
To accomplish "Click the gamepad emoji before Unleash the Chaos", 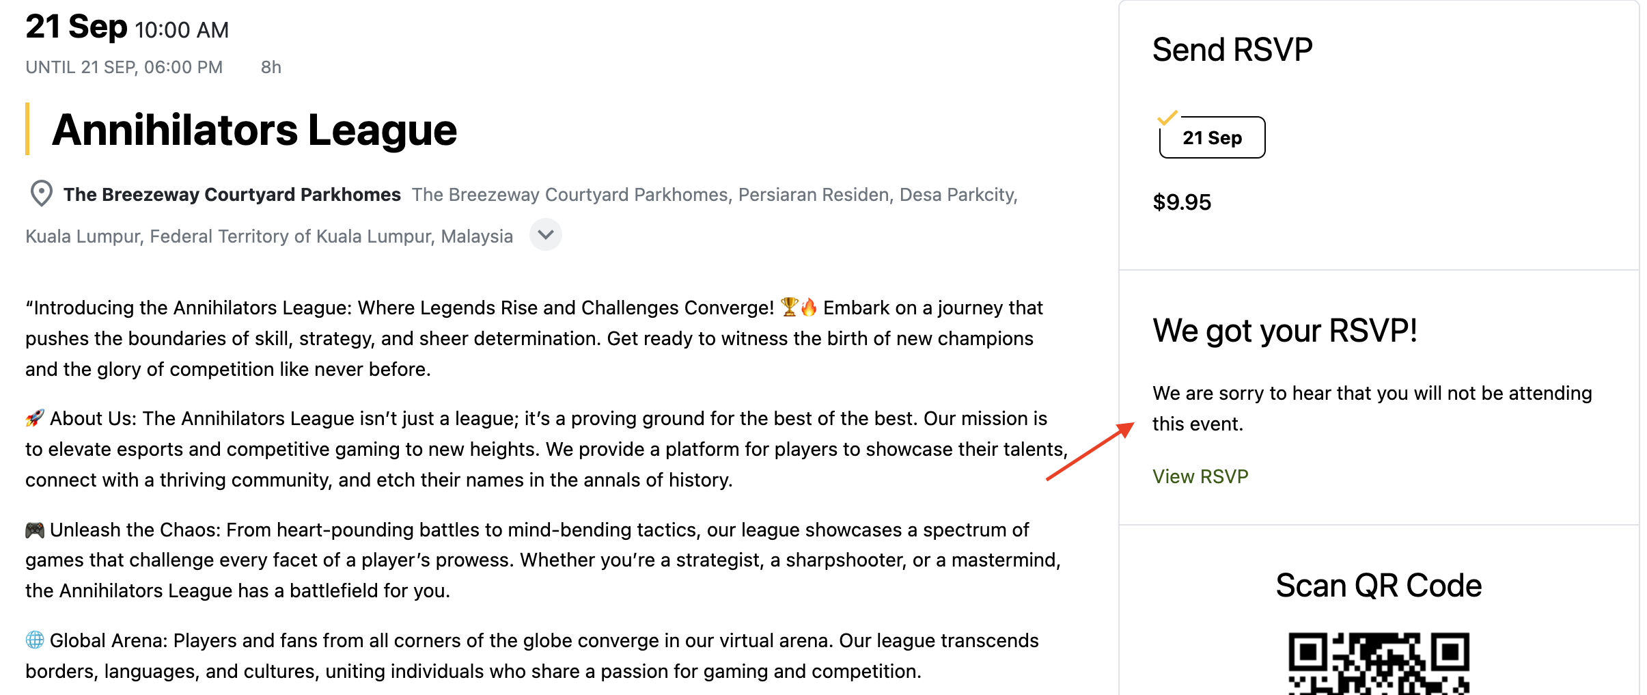I will tap(35, 530).
